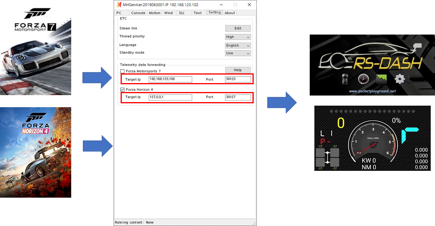Select the Setting tab
The width and height of the screenshot is (435, 226).
click(214, 12)
